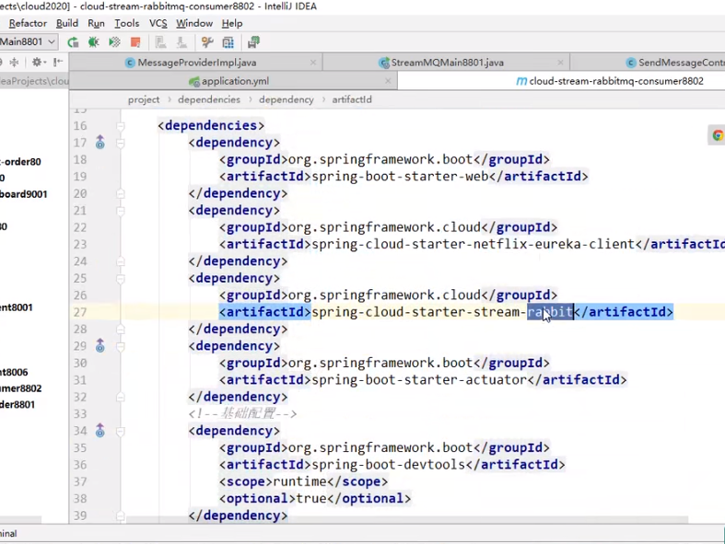Open the Run menu
The width and height of the screenshot is (725, 544).
(x=96, y=23)
